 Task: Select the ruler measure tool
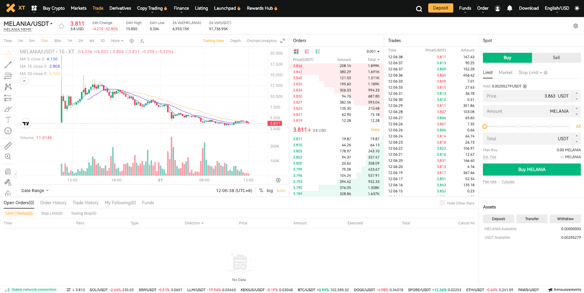[8, 146]
